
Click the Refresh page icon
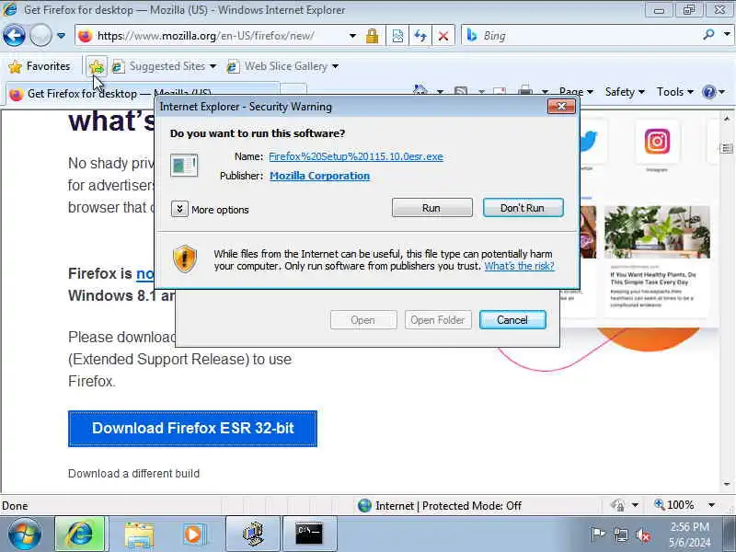(x=420, y=36)
